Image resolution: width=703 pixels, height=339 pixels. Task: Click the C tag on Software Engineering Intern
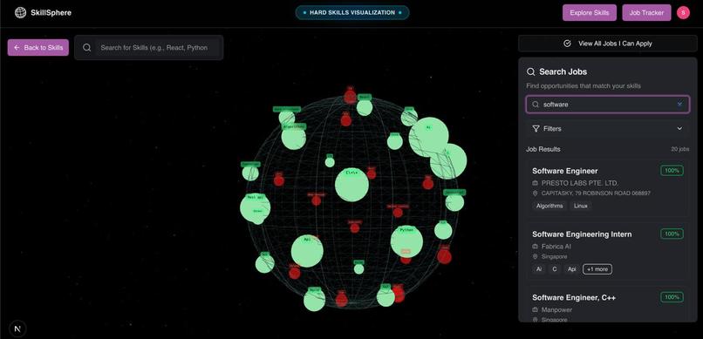555,269
